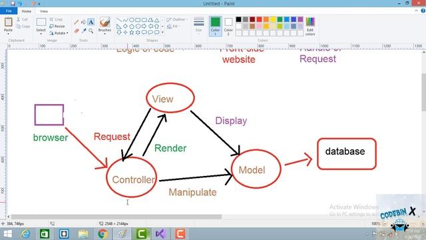Click the Paste clipboard icon

pyautogui.click(x=8, y=22)
